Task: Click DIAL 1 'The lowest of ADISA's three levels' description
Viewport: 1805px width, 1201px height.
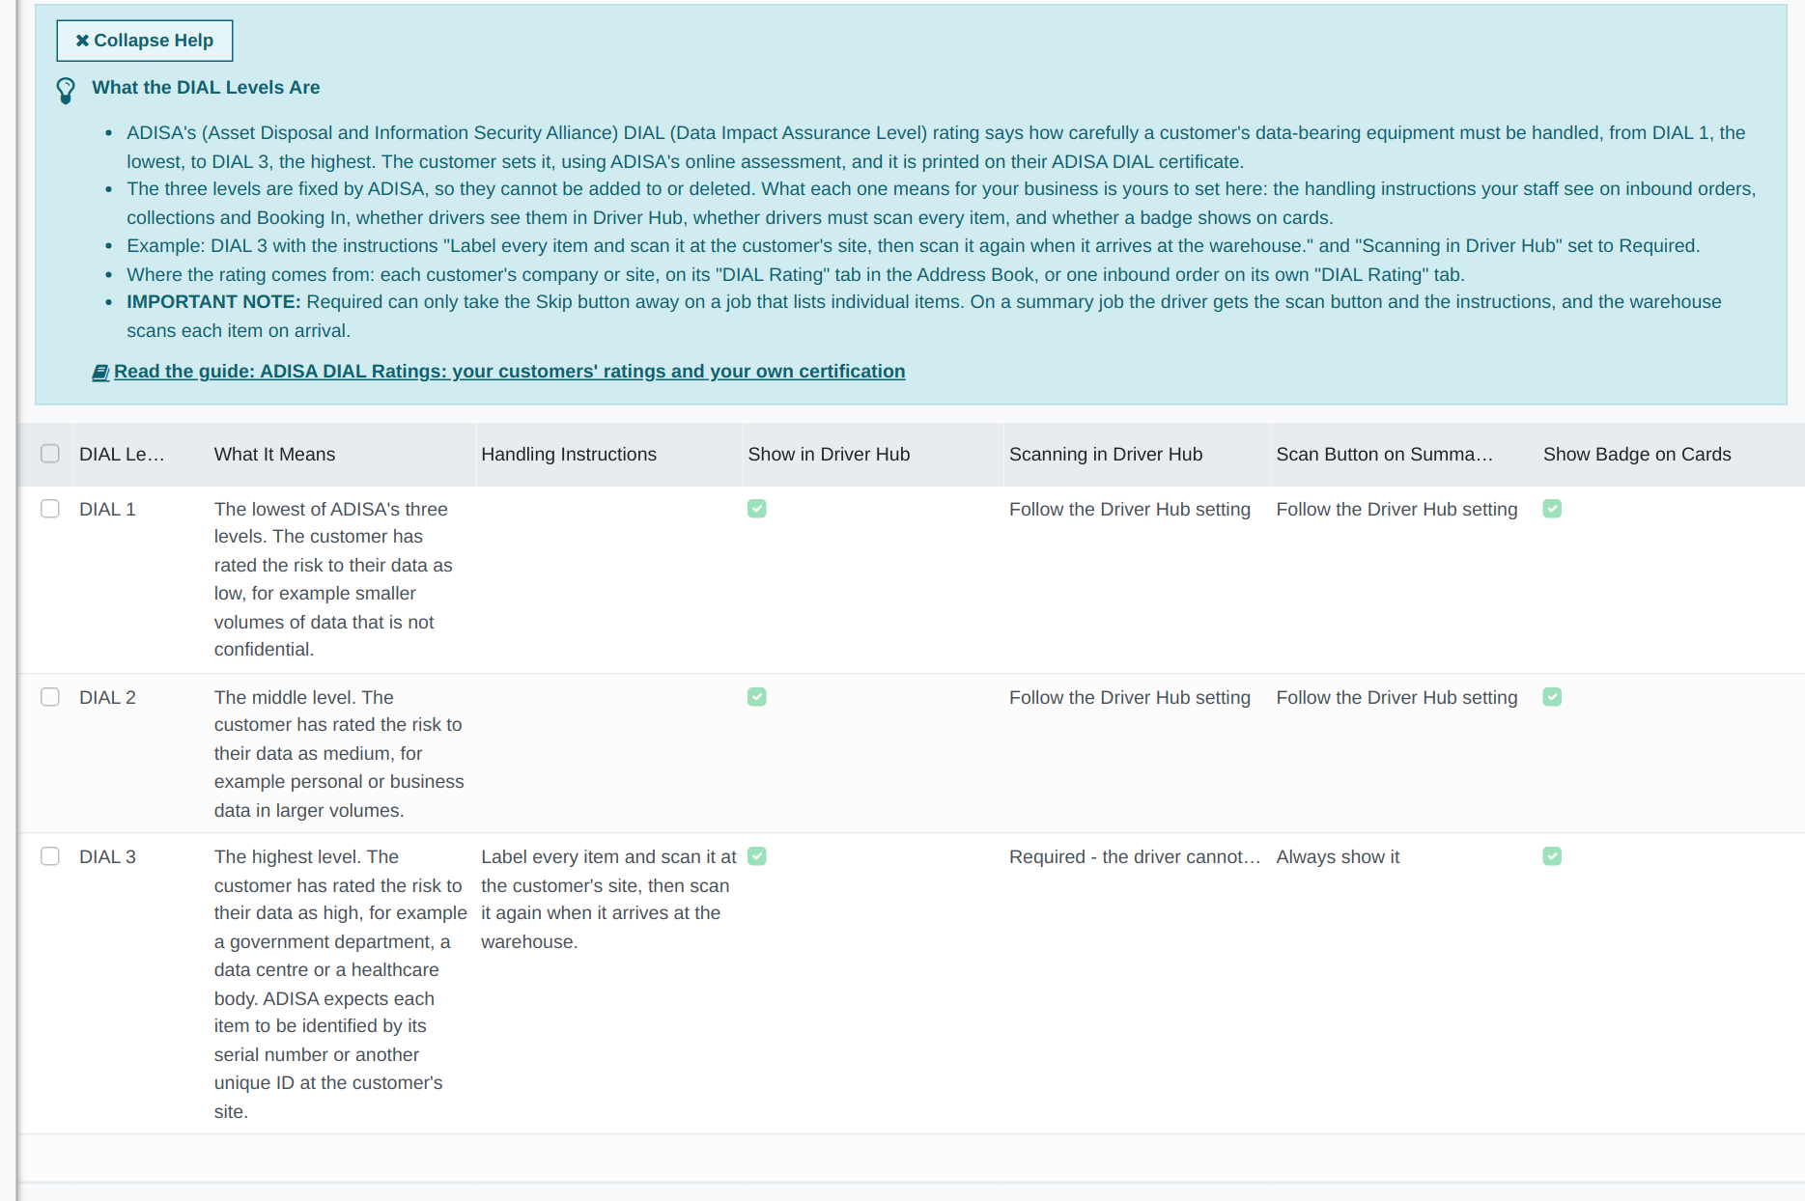Action: 333,579
